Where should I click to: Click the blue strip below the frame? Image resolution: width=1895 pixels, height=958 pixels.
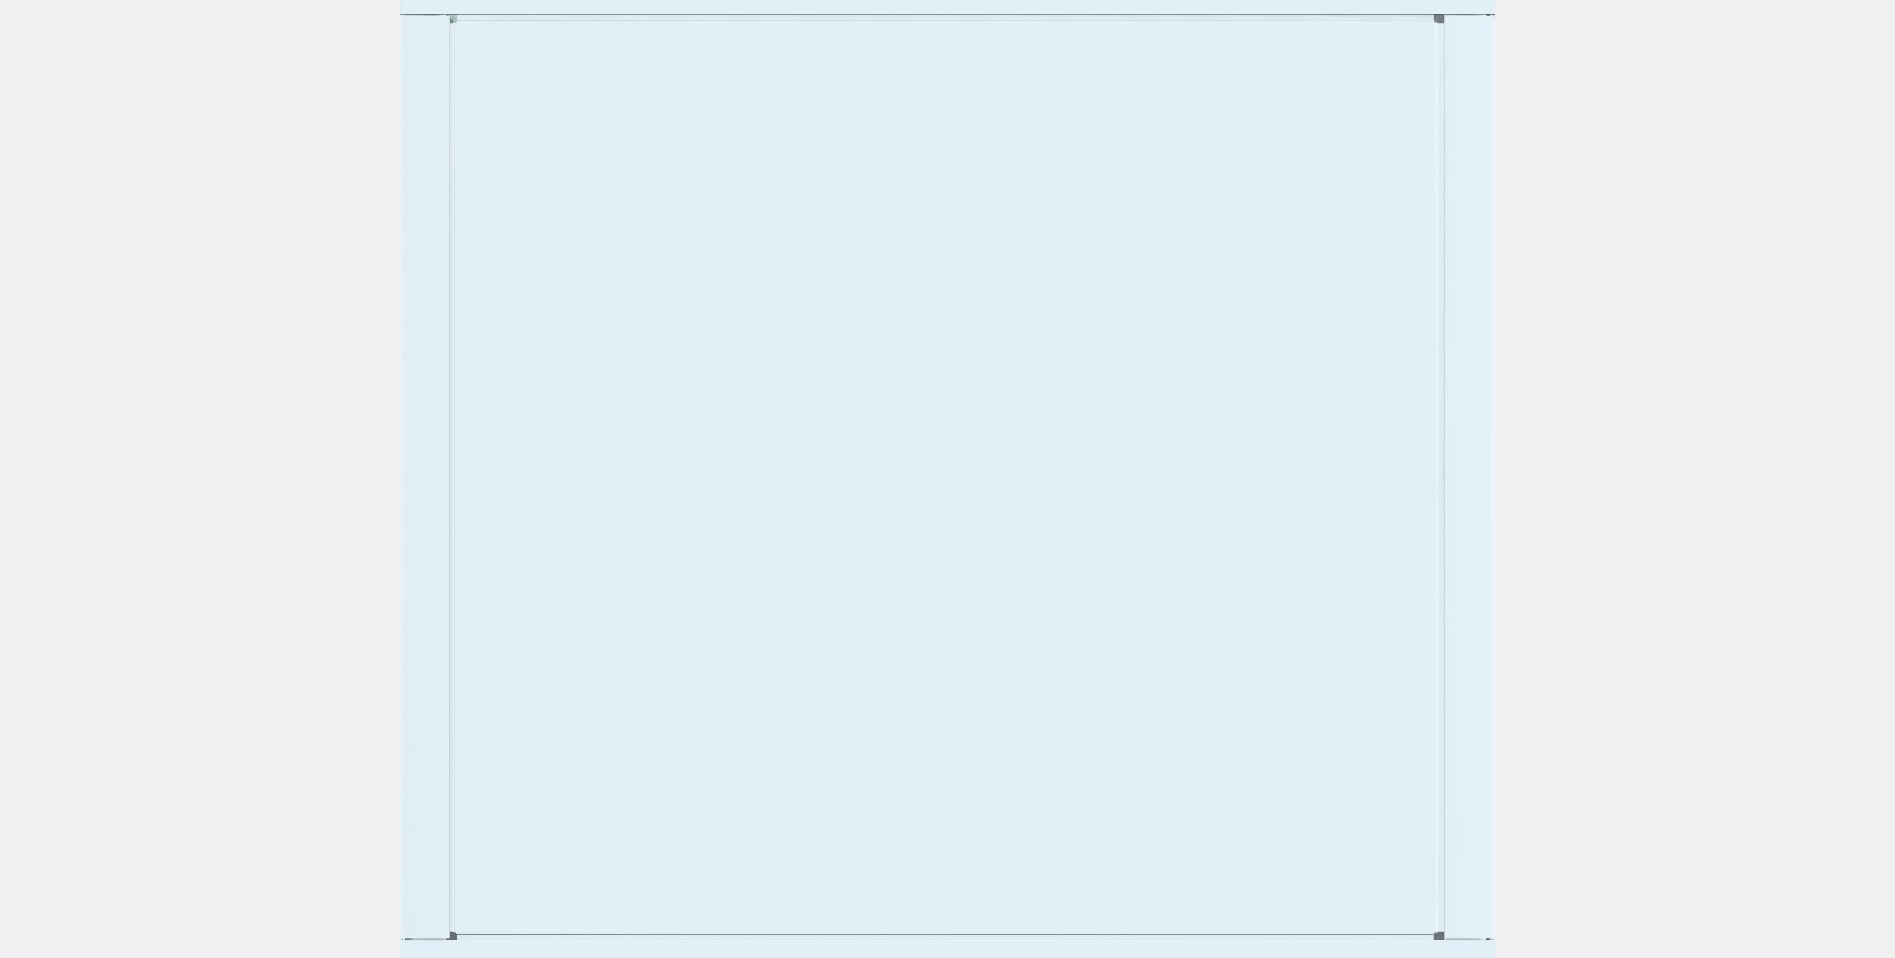947,949
